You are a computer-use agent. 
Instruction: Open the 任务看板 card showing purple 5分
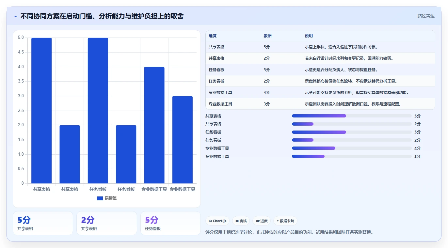pyautogui.click(x=170, y=223)
